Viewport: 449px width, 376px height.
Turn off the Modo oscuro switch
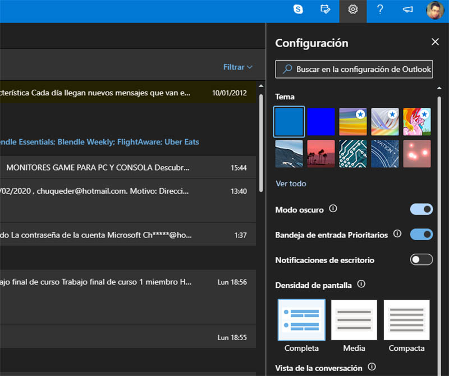tap(421, 209)
